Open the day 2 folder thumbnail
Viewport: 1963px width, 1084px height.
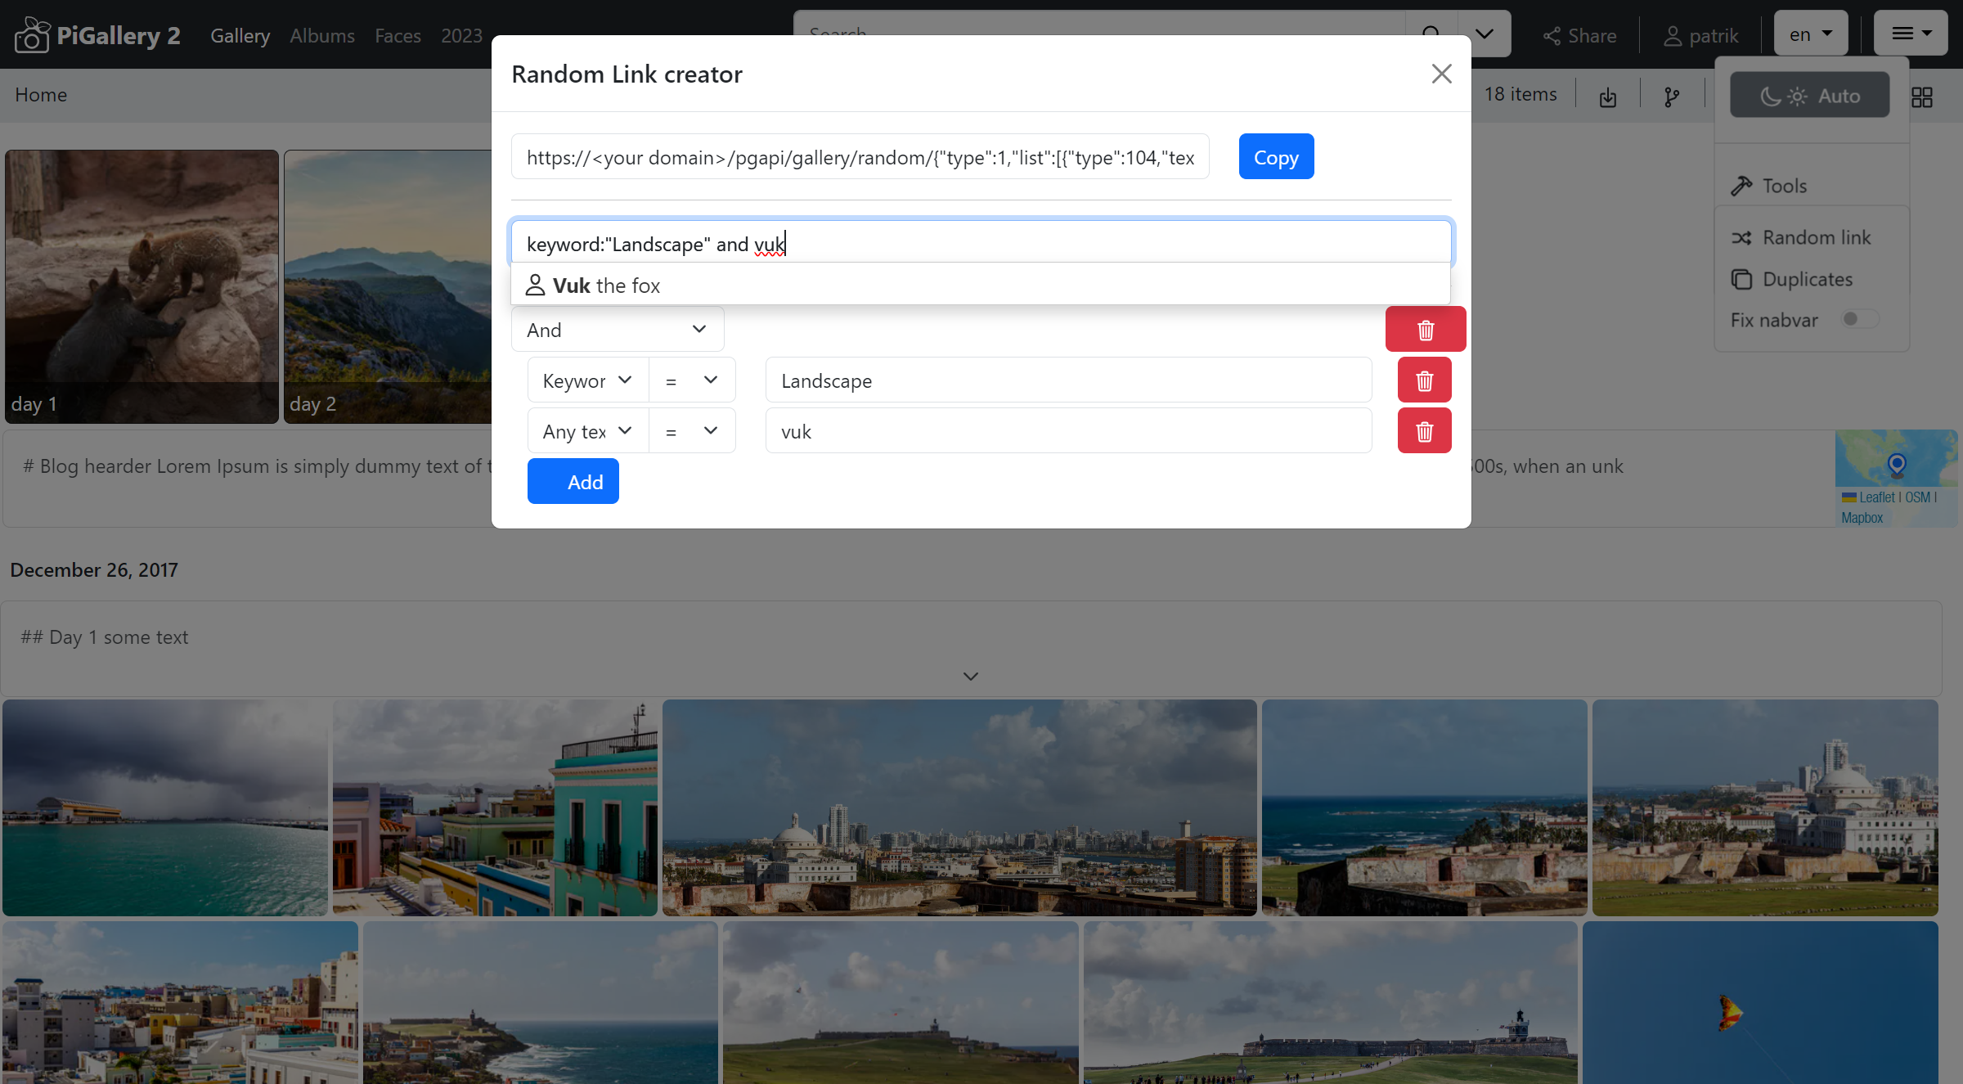(388, 286)
